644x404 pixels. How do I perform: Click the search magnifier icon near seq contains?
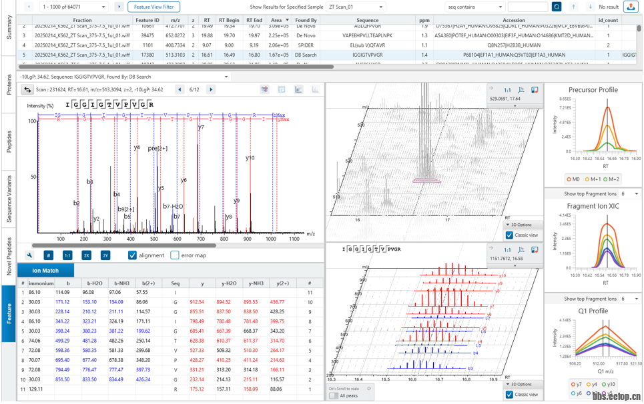[557, 7]
